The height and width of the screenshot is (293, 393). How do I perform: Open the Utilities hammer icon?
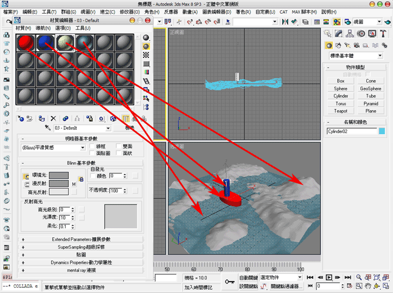(383, 34)
